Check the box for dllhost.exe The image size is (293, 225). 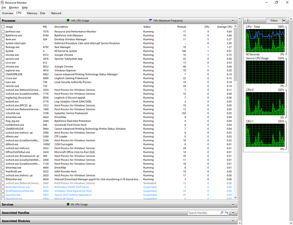[3, 145]
